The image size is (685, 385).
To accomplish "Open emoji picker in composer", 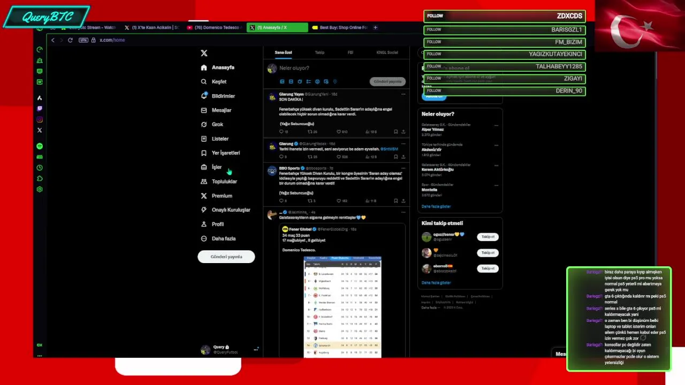I will click(317, 82).
